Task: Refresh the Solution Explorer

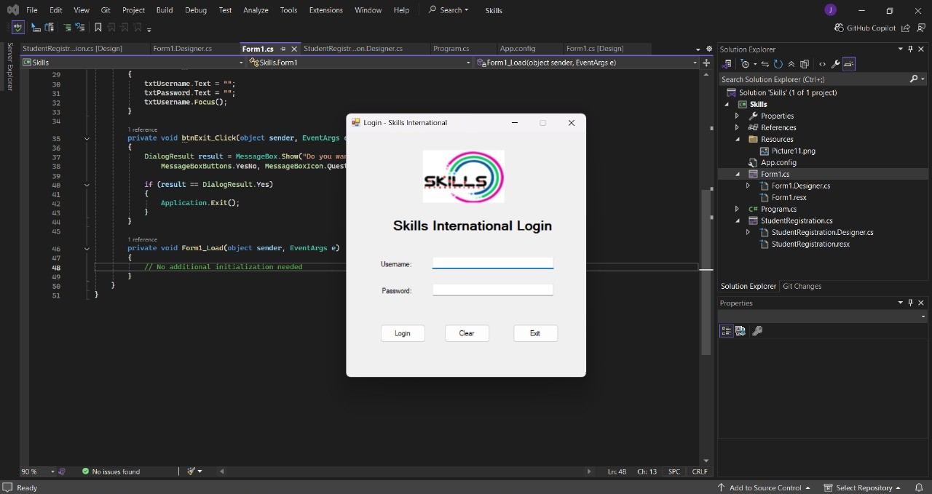Action: coord(778,64)
